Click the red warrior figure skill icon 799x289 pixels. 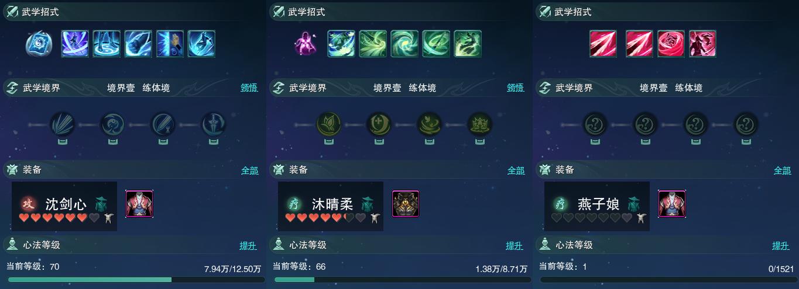pos(702,44)
